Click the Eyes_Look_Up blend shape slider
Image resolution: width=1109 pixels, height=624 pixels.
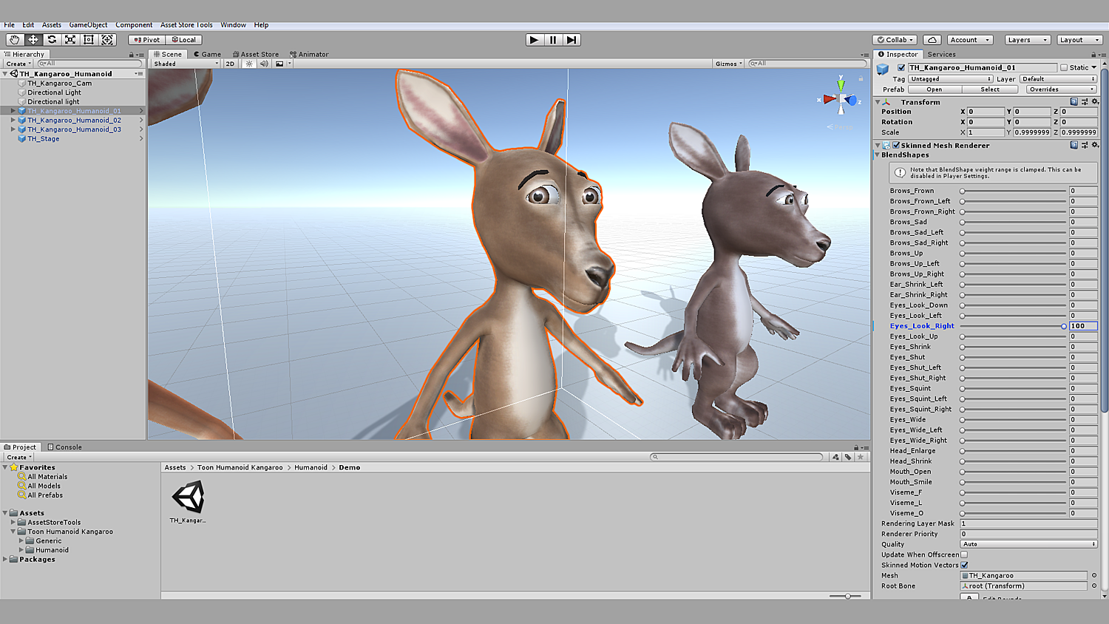1013,336
